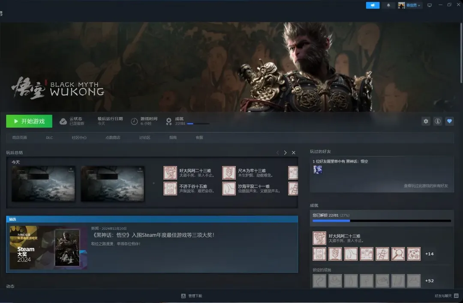Click 好大风呵二十三难 achievement icon in summary
The height and width of the screenshot is (303, 463).
tap(170, 173)
